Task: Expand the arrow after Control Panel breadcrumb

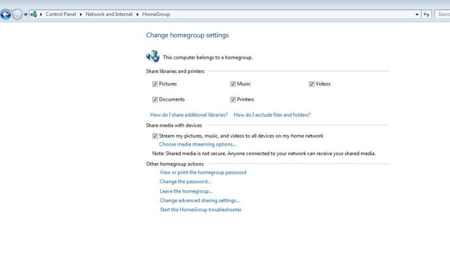Action: (81, 14)
